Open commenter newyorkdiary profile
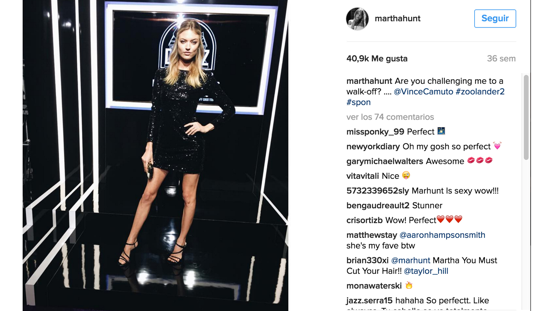The height and width of the screenshot is (311, 553). pos(373,147)
